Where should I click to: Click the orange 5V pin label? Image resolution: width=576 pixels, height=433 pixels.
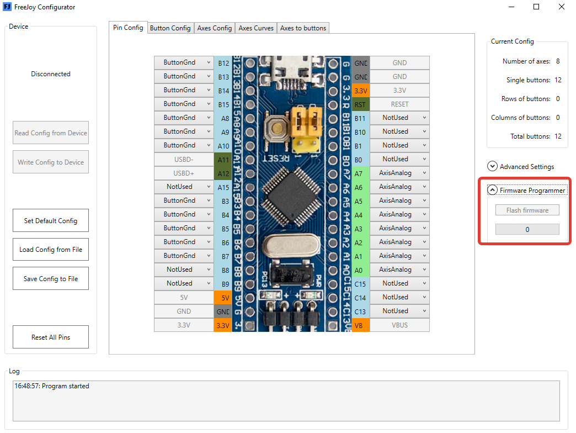pyautogui.click(x=223, y=298)
